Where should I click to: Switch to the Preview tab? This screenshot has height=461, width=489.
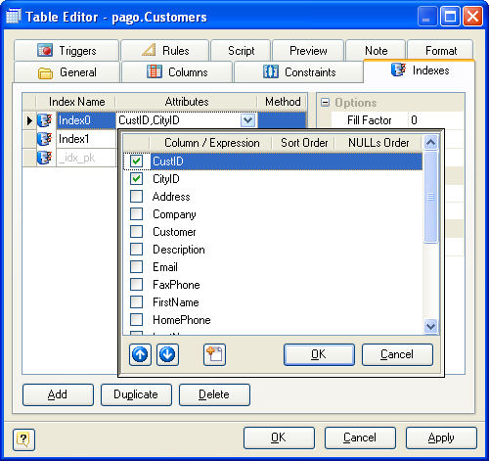308,51
